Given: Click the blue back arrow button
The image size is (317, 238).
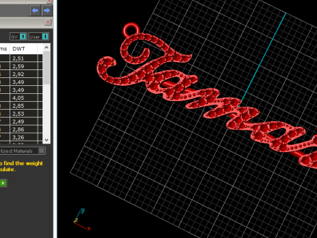Looking at the screenshot, I should 35,11.
